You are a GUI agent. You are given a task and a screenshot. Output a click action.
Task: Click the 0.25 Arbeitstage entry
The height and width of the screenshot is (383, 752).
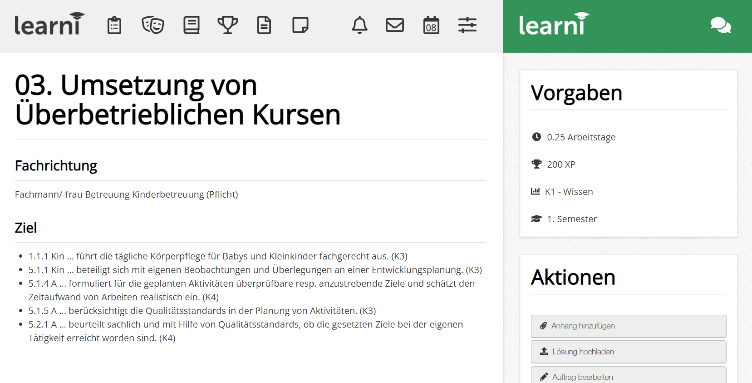[581, 137]
